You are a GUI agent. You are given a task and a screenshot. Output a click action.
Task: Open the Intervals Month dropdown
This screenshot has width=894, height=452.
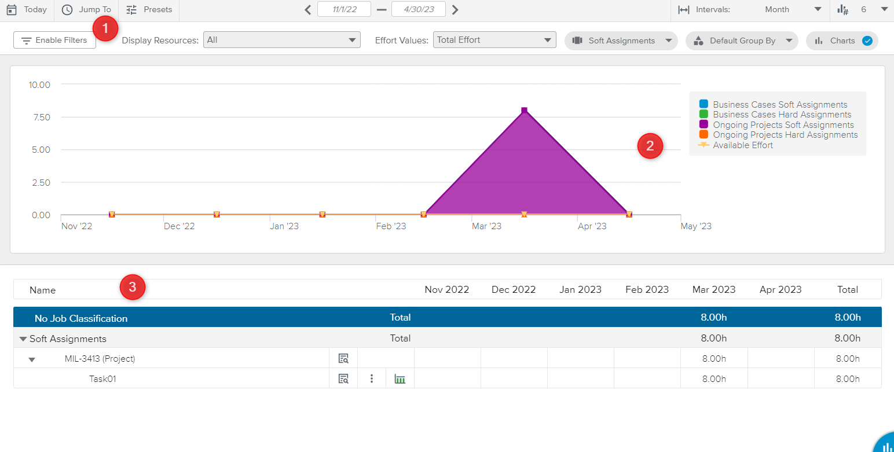(791, 10)
